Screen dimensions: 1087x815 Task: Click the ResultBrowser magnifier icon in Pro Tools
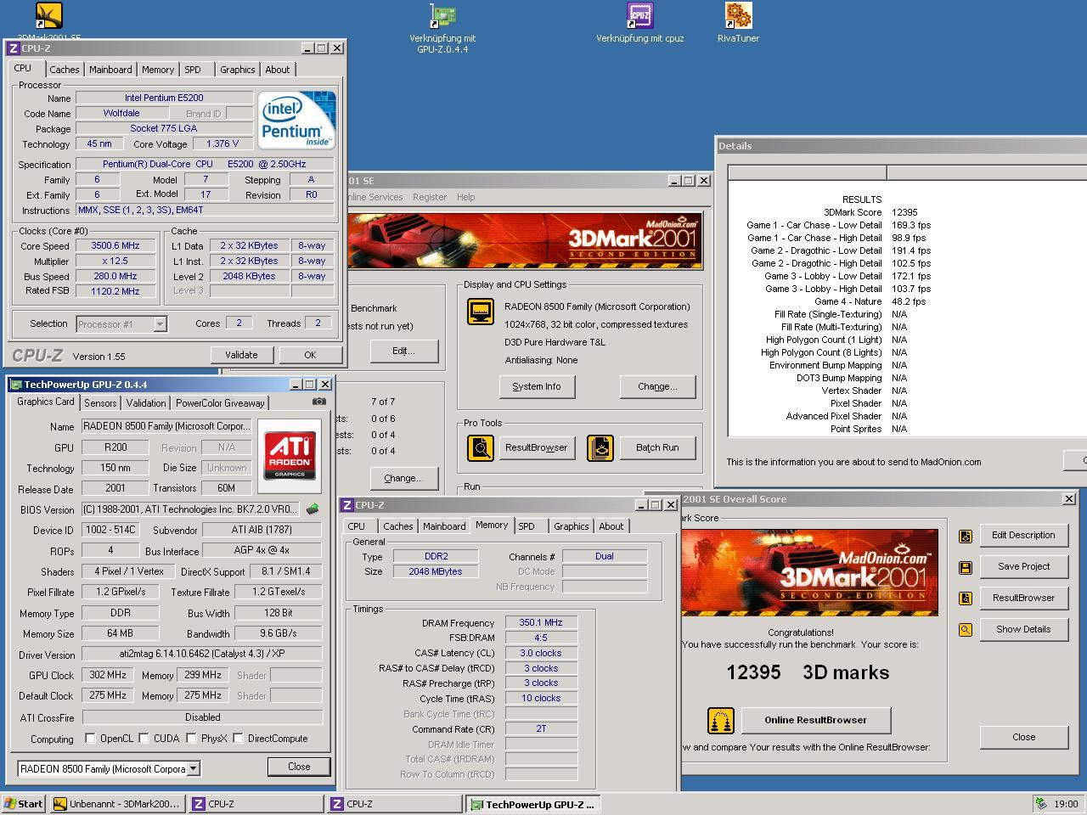[x=481, y=447]
